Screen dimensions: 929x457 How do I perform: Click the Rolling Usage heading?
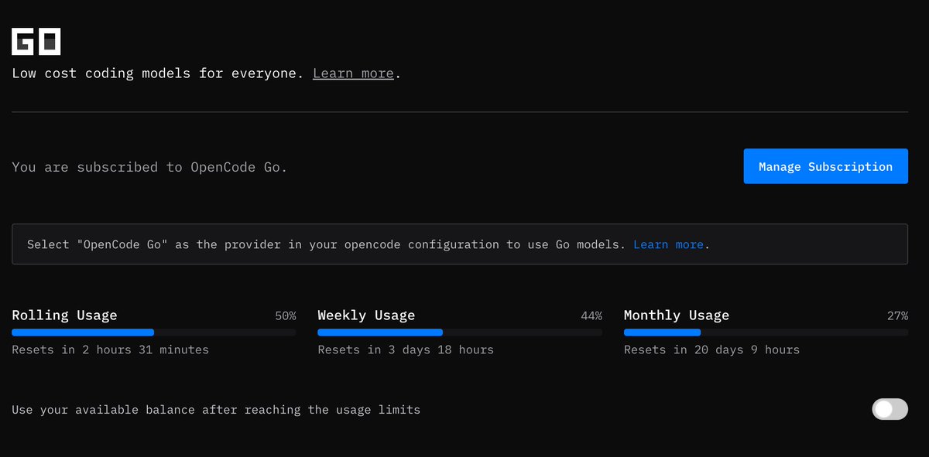pyautogui.click(x=64, y=315)
